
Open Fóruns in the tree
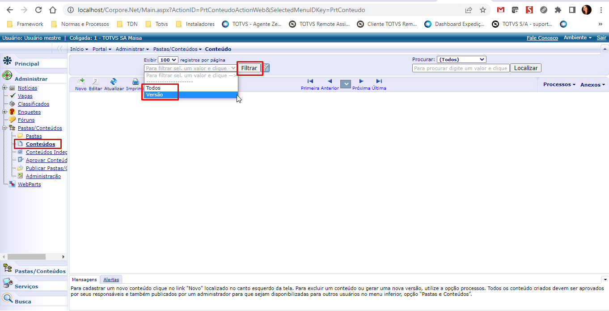tap(26, 120)
